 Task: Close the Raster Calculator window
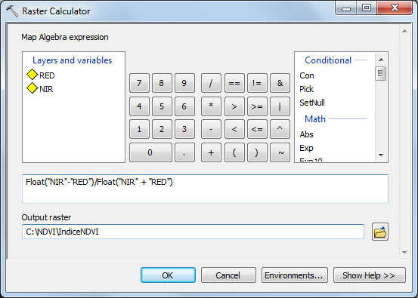(x=395, y=8)
